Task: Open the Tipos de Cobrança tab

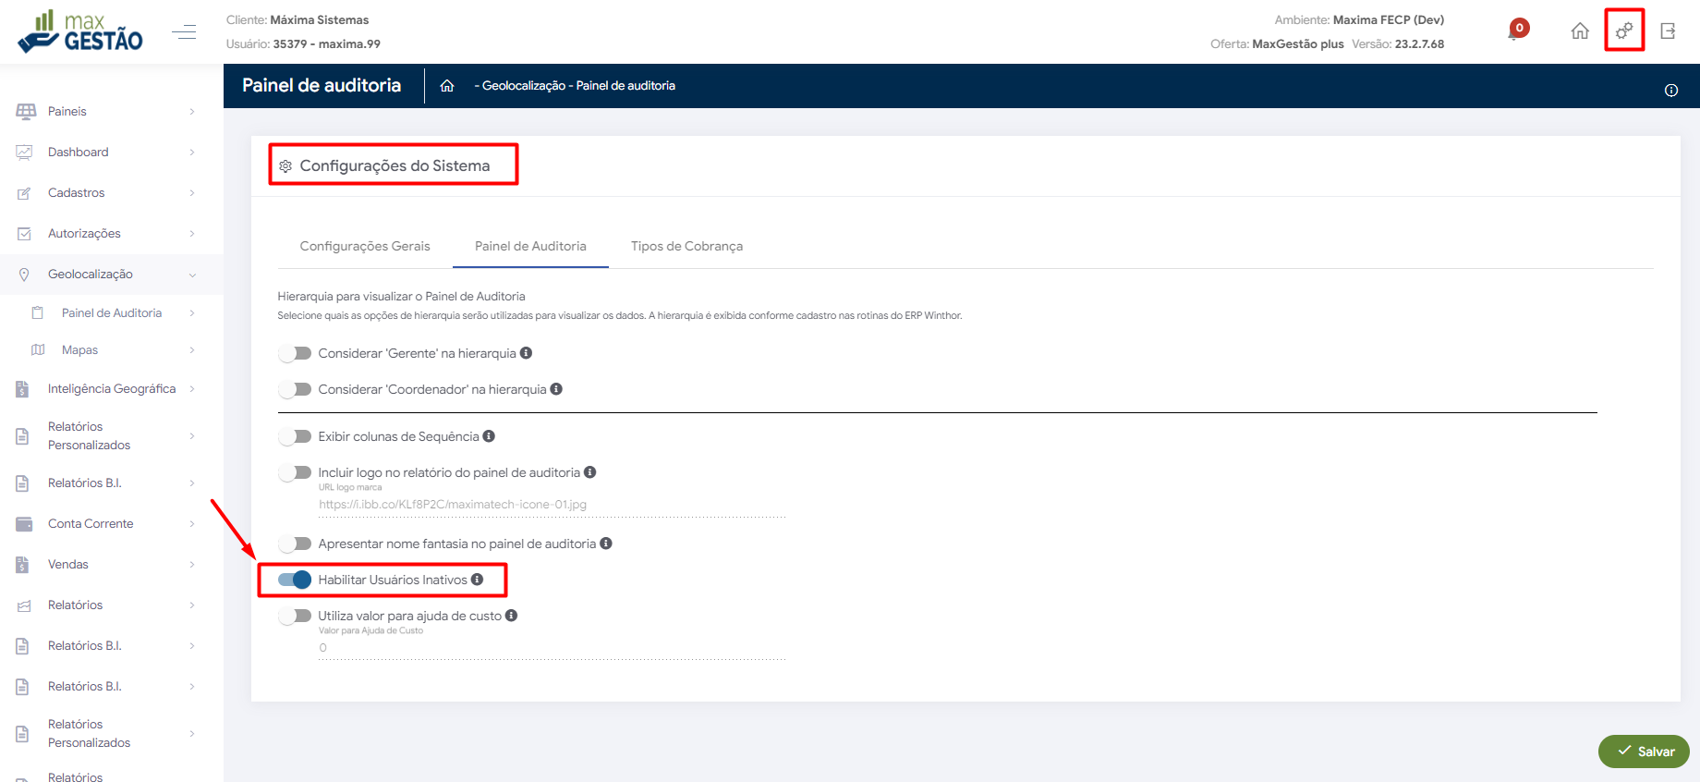Action: click(686, 246)
